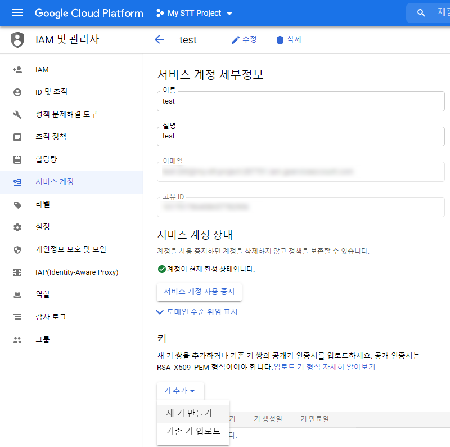Screen dimensions: 450x447
Task: Click the 고유 ID field
Action: 301,207
